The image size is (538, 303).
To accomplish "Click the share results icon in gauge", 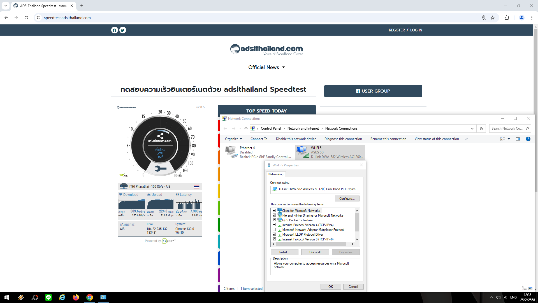I will [160, 136].
